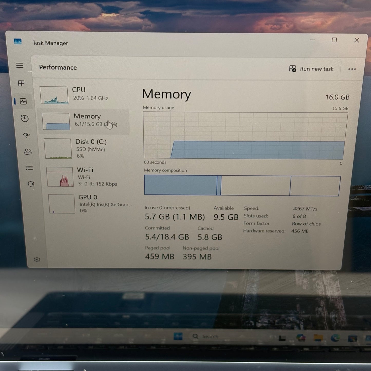This screenshot has height=371, width=371.
Task: Select the Wi-Fi performance entry
Action: pos(87,177)
